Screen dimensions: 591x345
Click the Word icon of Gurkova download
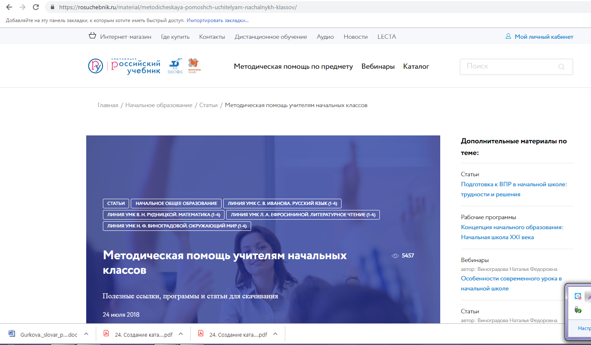pyautogui.click(x=12, y=334)
